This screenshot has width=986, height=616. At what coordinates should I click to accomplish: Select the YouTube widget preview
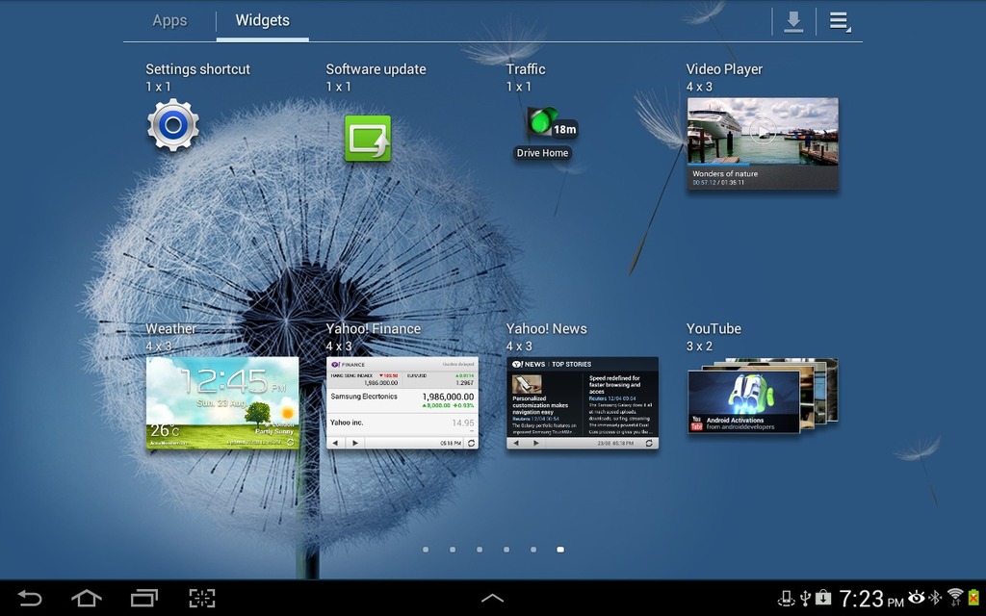pos(763,396)
